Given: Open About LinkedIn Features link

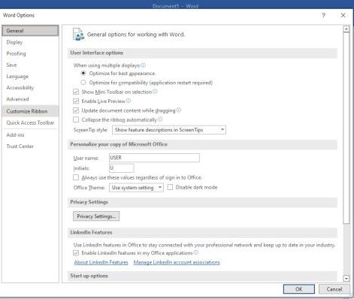Looking at the screenshot, I should [x=101, y=262].
